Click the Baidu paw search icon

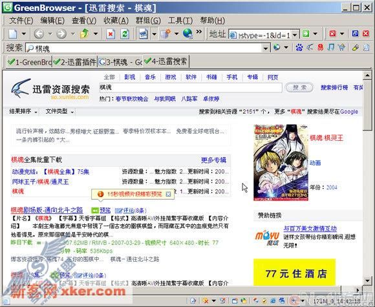pyautogui.click(x=299, y=48)
